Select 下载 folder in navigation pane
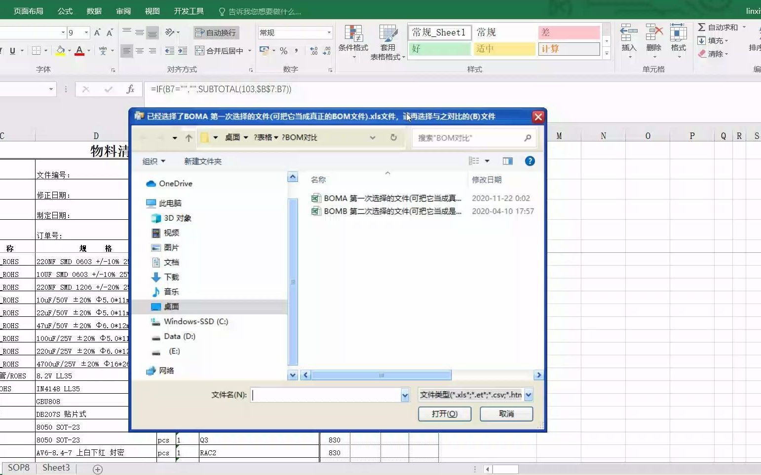 pos(165,277)
